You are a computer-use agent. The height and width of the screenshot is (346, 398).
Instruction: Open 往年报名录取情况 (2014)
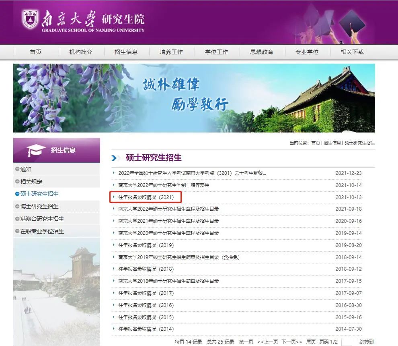point(146,329)
